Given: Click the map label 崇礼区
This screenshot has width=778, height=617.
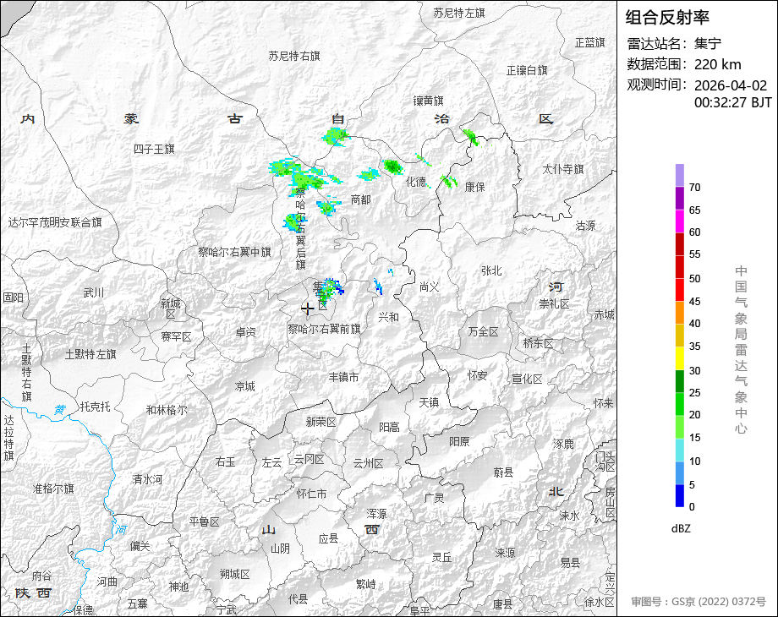Looking at the screenshot, I should pyautogui.click(x=554, y=304).
